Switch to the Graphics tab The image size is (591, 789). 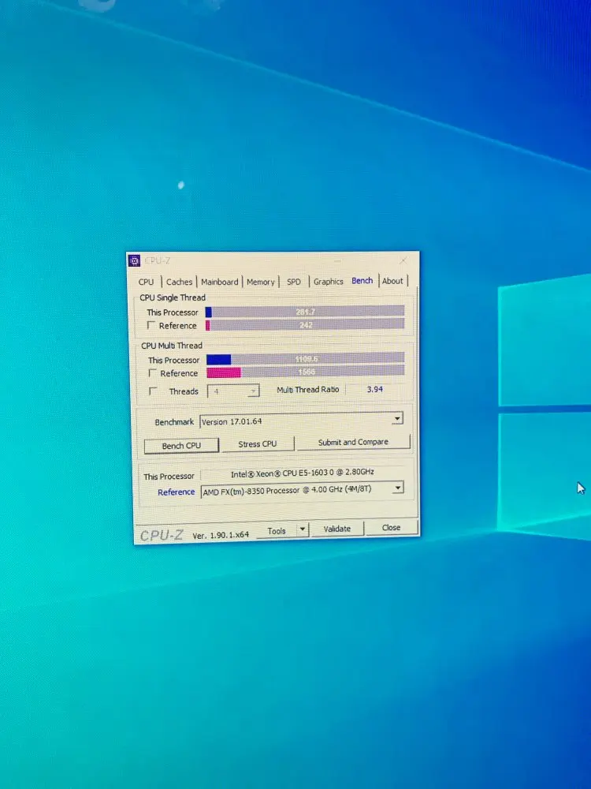point(328,282)
